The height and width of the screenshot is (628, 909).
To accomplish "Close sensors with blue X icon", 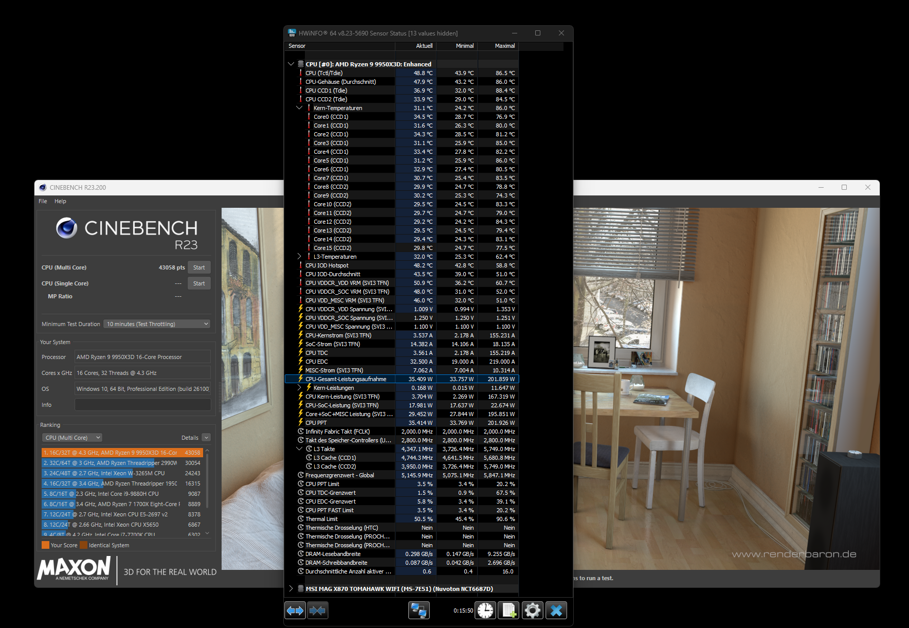I will point(556,611).
